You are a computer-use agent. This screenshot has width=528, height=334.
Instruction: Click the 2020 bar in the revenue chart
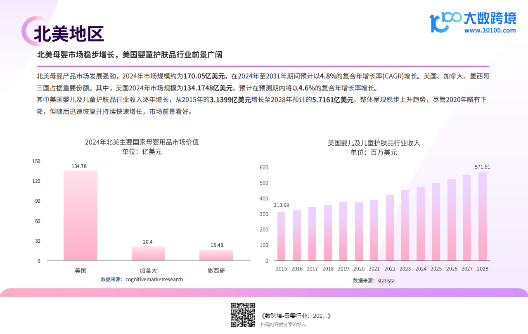pyautogui.click(x=359, y=231)
